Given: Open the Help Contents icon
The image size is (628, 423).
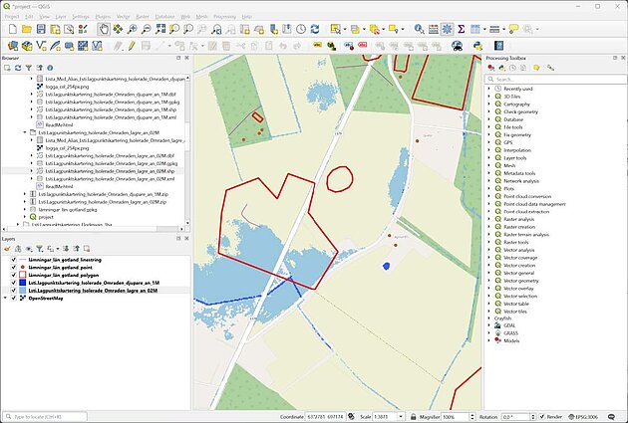Looking at the screenshot, I should pyautogui.click(x=498, y=46).
